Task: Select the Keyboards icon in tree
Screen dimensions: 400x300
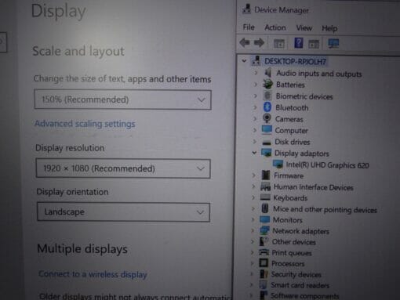Action: (265, 197)
